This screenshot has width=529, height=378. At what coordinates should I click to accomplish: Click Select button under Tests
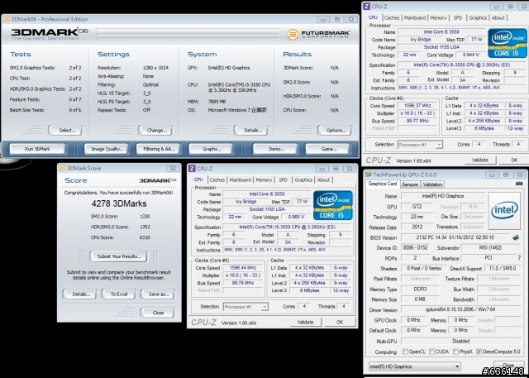66,131
